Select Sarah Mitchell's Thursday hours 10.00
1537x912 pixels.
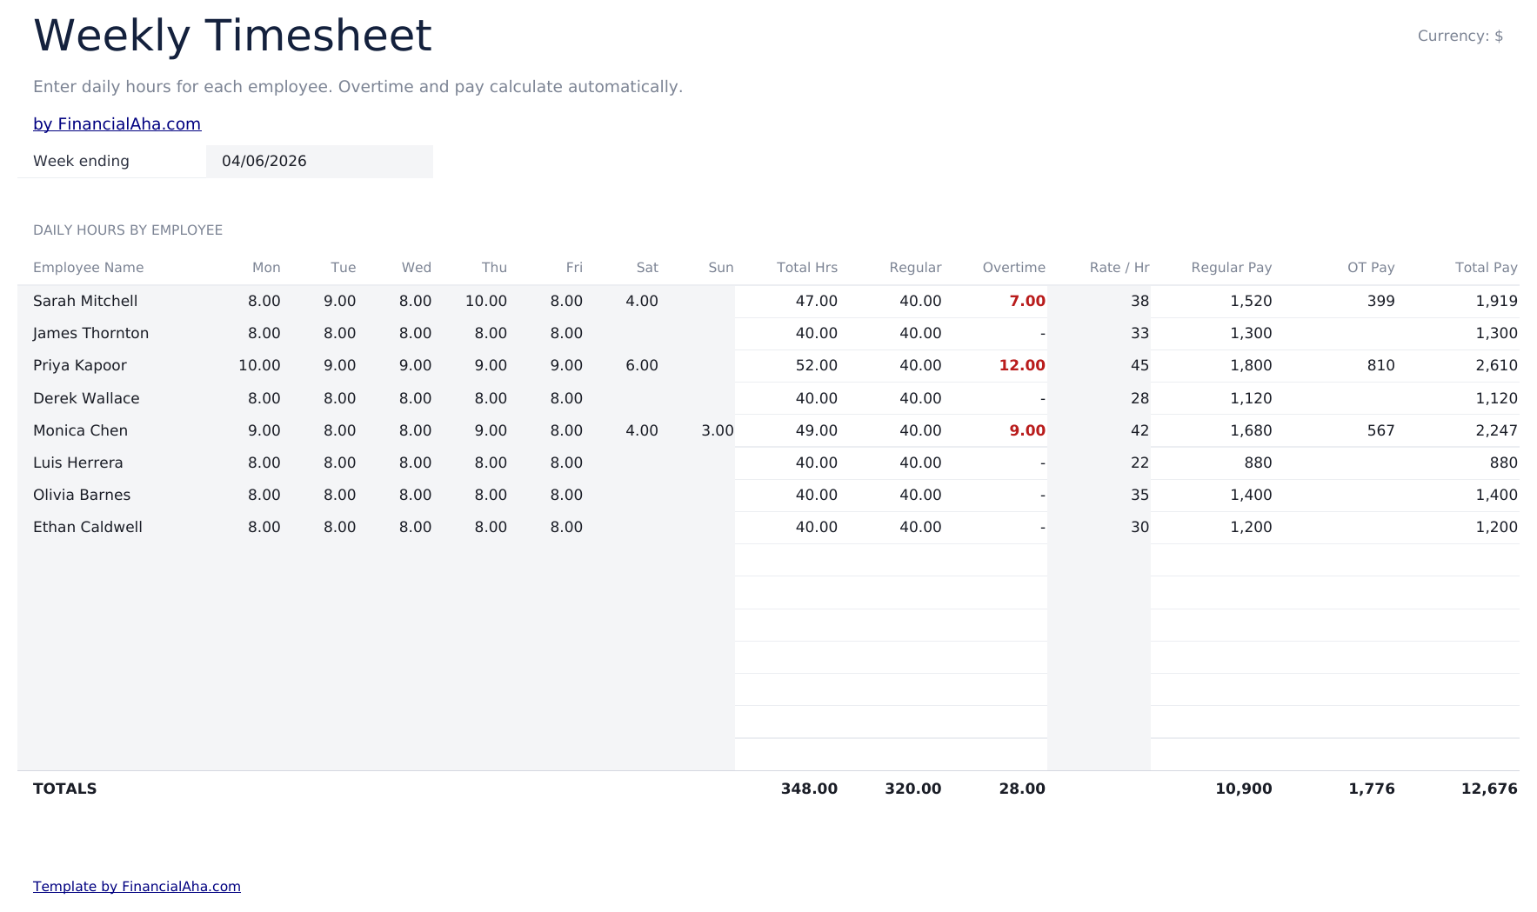(x=485, y=301)
